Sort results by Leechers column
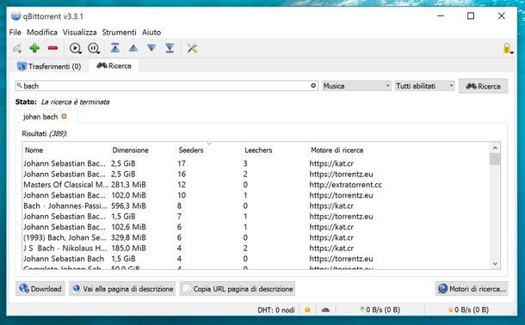This screenshot has height=325, width=525. point(275,150)
